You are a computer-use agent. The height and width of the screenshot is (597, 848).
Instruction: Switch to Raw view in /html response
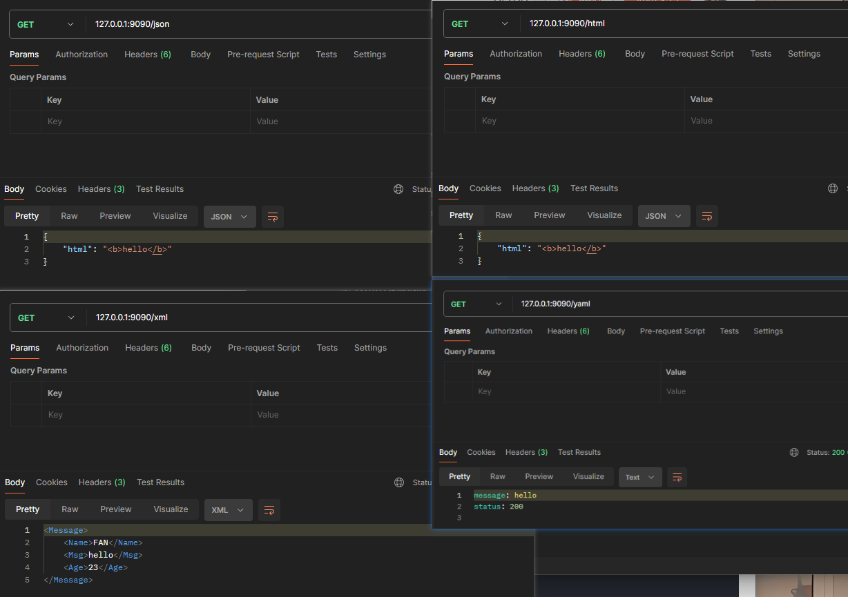pos(503,215)
